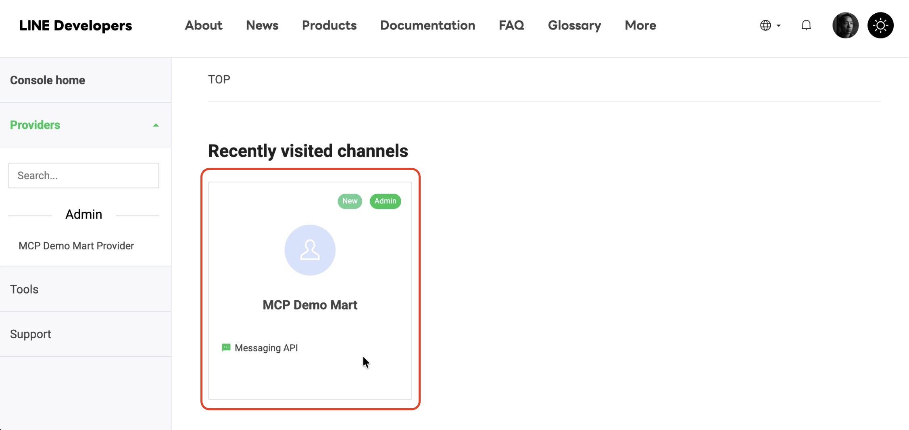Open MCP Demo Mart Provider
Screen dimensions: 909x430
(x=76, y=246)
